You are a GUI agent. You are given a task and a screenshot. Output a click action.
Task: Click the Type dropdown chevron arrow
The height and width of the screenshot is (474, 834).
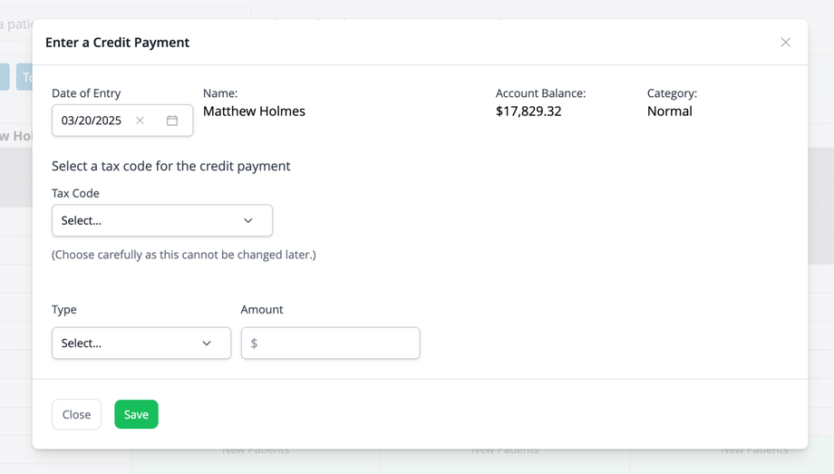point(207,343)
